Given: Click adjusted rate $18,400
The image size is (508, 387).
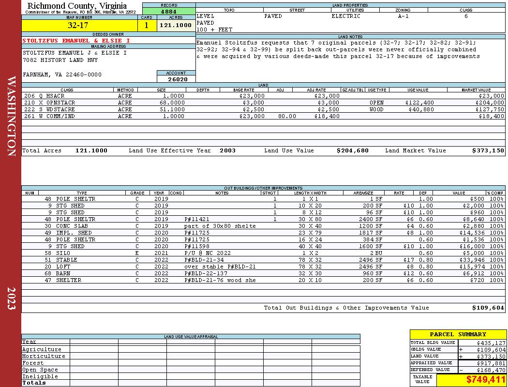Looking at the screenshot, I should 327,116.
